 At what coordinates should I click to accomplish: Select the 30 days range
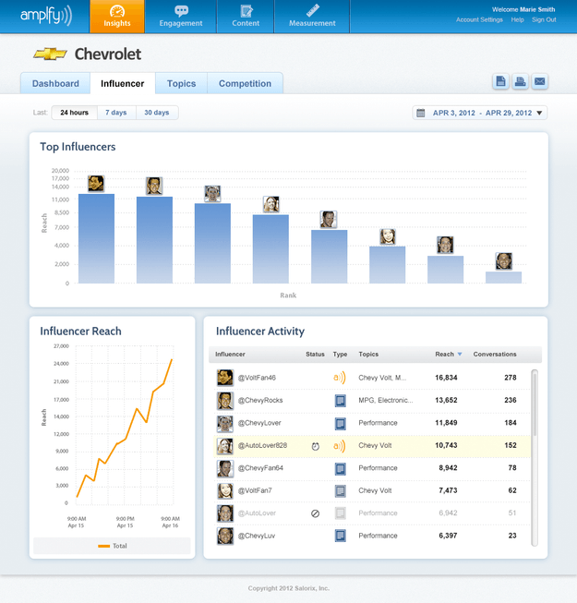pos(157,113)
